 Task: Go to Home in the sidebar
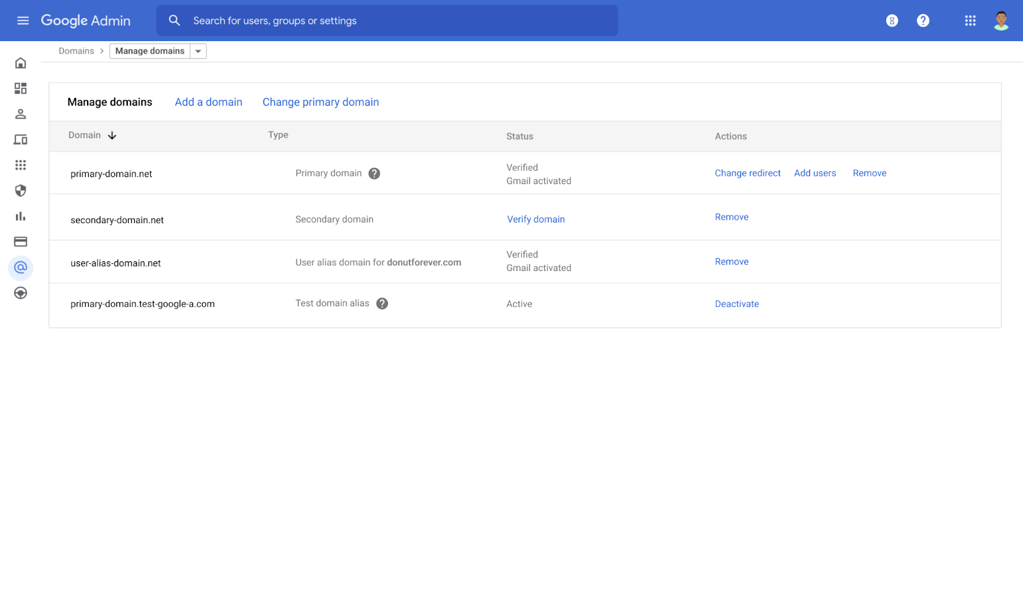pos(20,63)
